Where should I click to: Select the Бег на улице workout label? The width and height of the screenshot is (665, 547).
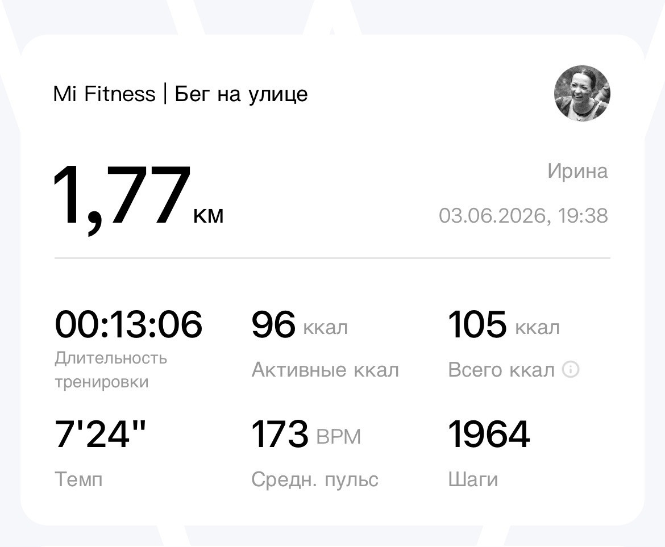[242, 94]
